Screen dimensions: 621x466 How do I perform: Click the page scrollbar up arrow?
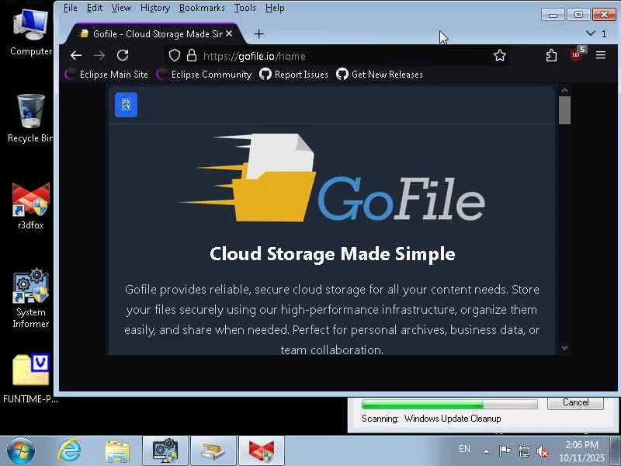(565, 90)
